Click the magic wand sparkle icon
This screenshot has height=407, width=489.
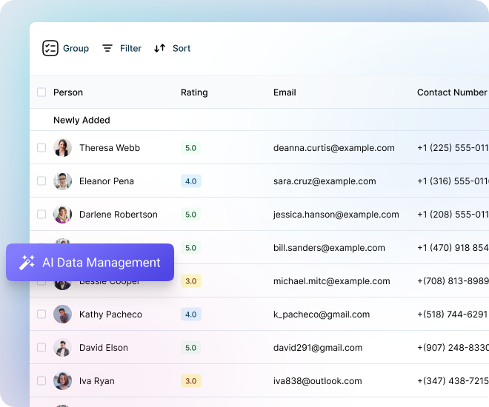[27, 263]
